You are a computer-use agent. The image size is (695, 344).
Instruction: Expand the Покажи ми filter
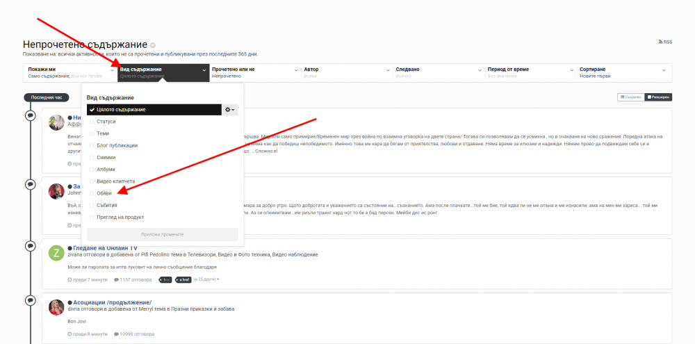71,73
